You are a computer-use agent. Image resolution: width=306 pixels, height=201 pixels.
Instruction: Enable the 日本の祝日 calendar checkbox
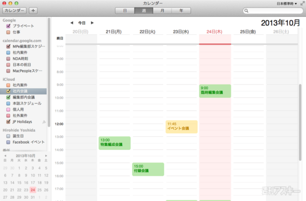coord(8,65)
